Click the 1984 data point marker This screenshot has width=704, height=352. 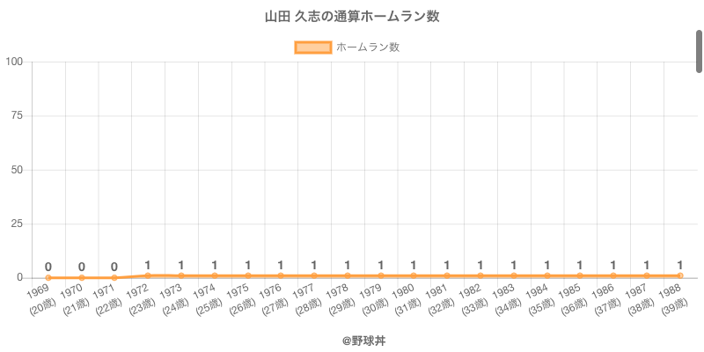pos(546,275)
